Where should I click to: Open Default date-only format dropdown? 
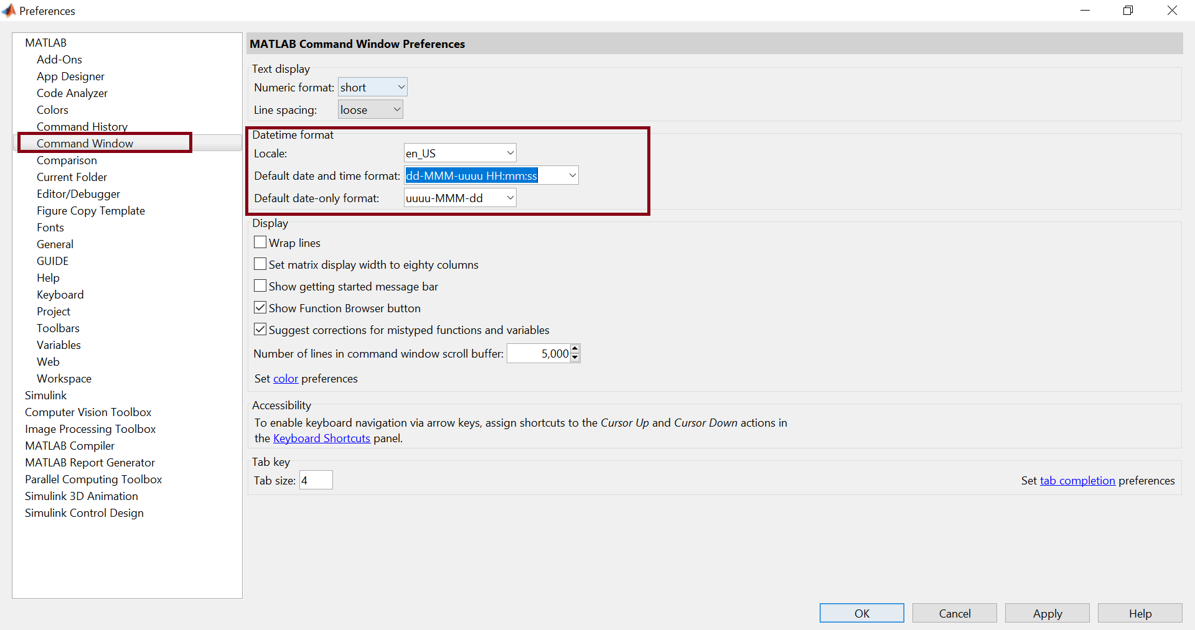coord(510,198)
